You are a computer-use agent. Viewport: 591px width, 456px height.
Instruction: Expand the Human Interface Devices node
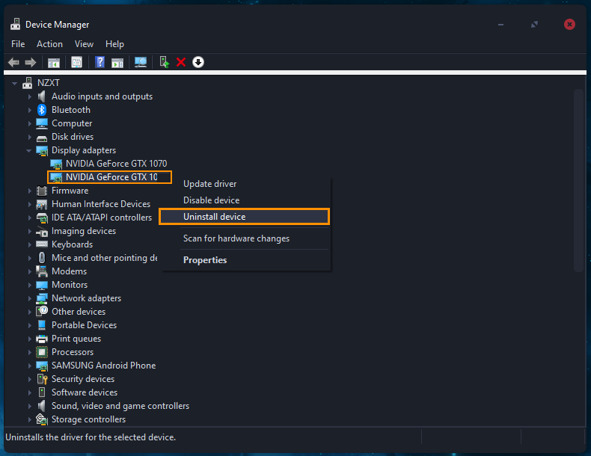pyautogui.click(x=30, y=205)
